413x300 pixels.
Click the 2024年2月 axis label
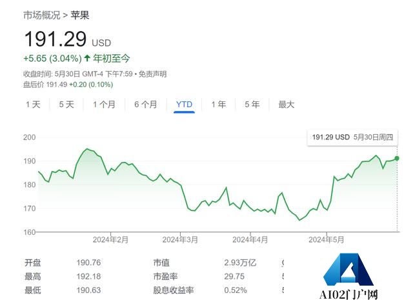pos(110,240)
